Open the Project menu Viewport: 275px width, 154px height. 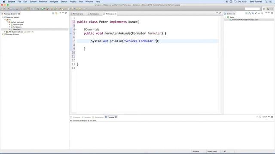click(73, 2)
